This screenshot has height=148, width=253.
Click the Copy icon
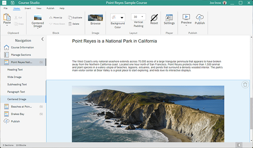point(16,24)
